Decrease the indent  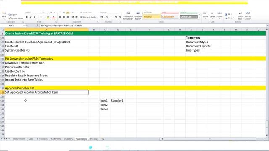[x=73, y=17]
